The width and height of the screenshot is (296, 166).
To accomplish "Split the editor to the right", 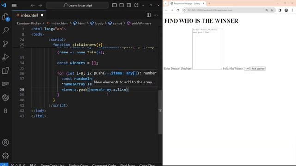I will point(148,15).
